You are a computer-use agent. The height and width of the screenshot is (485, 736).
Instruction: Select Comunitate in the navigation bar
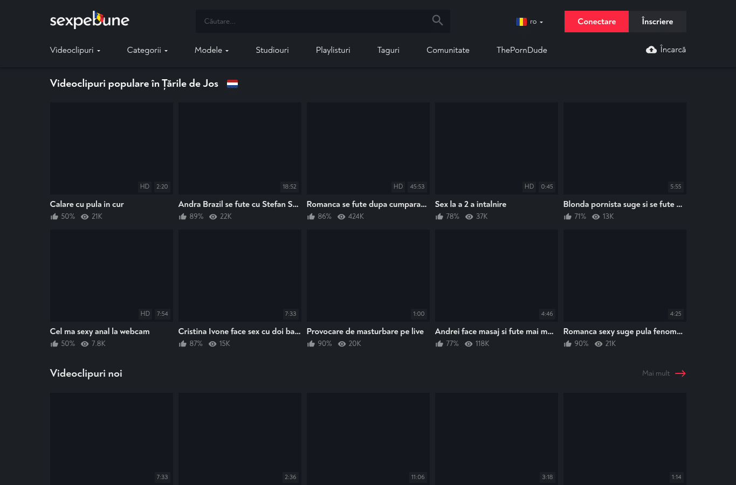pos(448,50)
